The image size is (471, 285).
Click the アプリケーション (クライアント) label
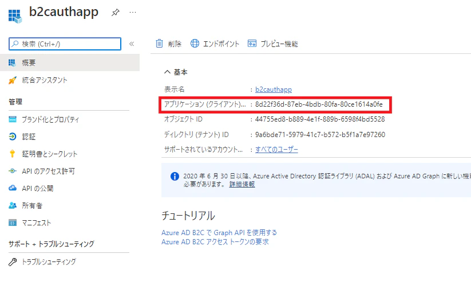point(205,104)
